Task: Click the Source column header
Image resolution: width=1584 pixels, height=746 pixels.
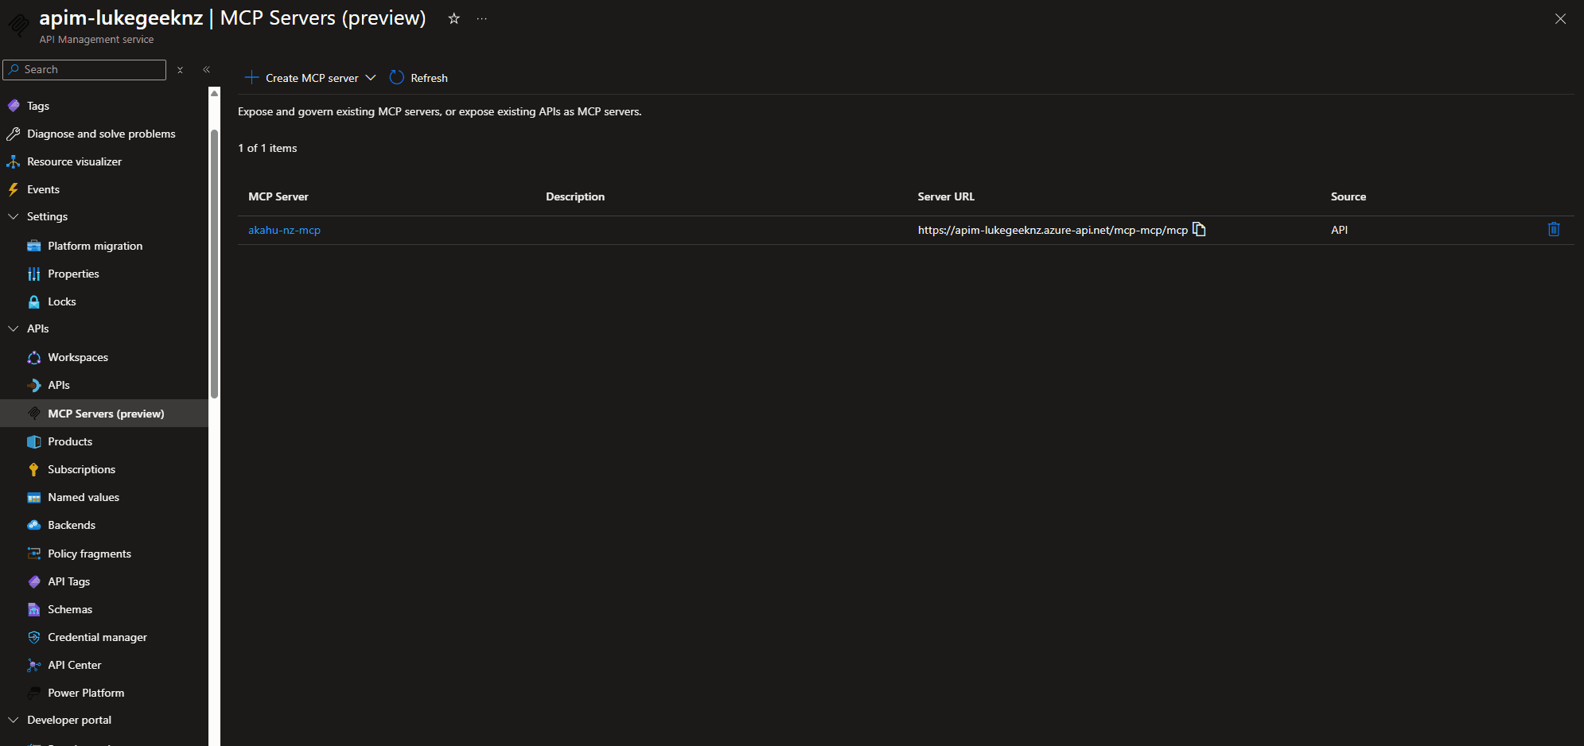Action: tap(1349, 196)
